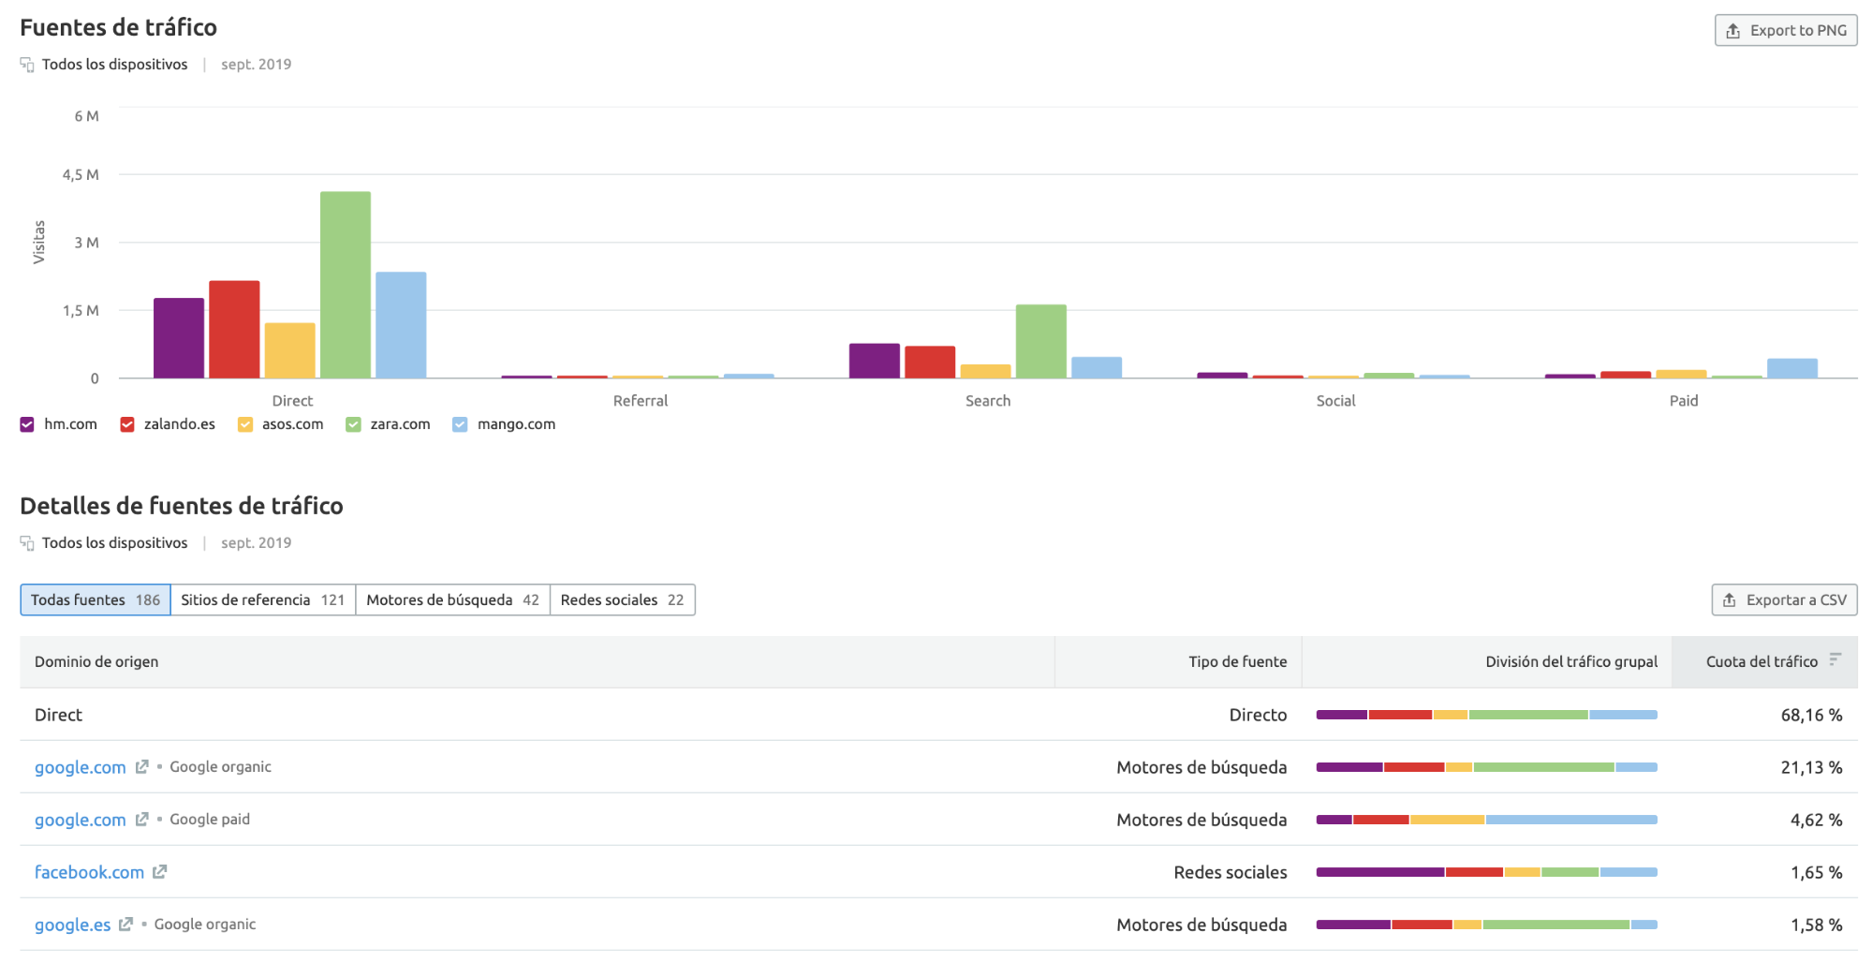Click the asos.com yellow Direct bar
1872x962 pixels.
[x=290, y=350]
